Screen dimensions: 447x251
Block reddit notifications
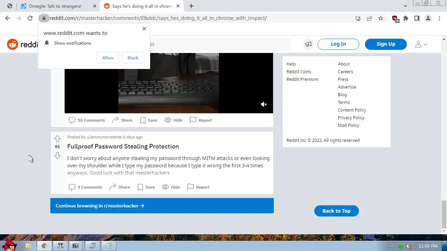(x=133, y=58)
